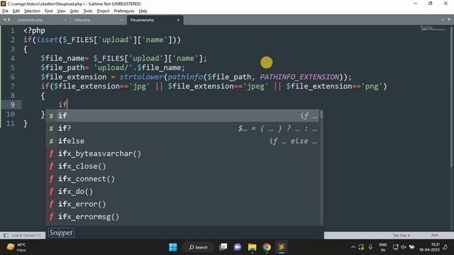The width and height of the screenshot is (454, 255).
Task: Open the File menu
Action: pyautogui.click(x=5, y=11)
